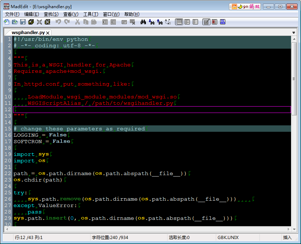
Task: Save the file with the floppy disk icon
Action: coord(23,22)
